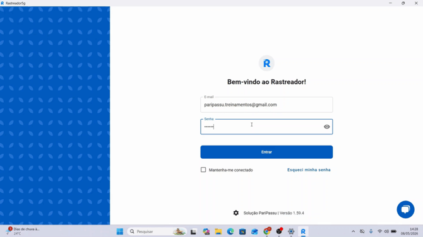Open Wi-Fi network tray icon
This screenshot has width=423, height=237.
tap(379, 231)
